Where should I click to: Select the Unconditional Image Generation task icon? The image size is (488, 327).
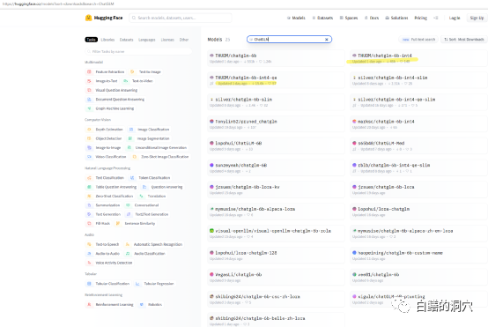[x=129, y=147]
